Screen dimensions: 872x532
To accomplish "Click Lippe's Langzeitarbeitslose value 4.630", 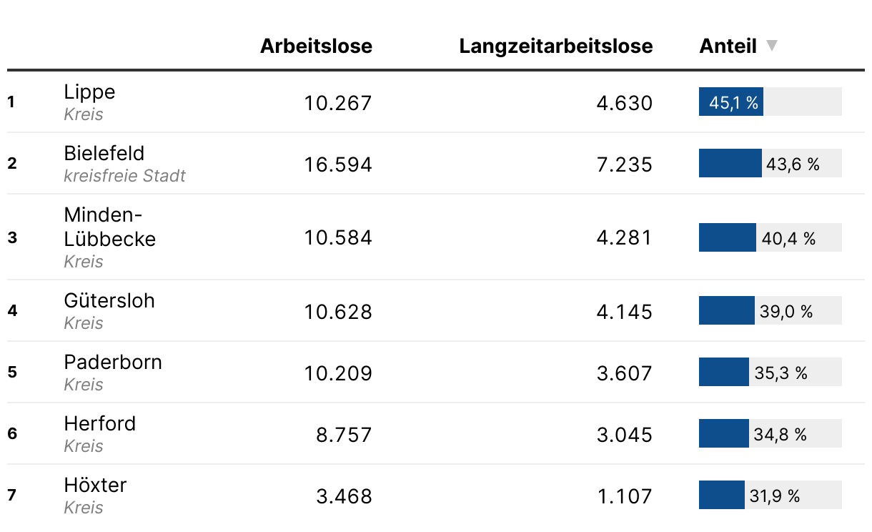I will [624, 104].
